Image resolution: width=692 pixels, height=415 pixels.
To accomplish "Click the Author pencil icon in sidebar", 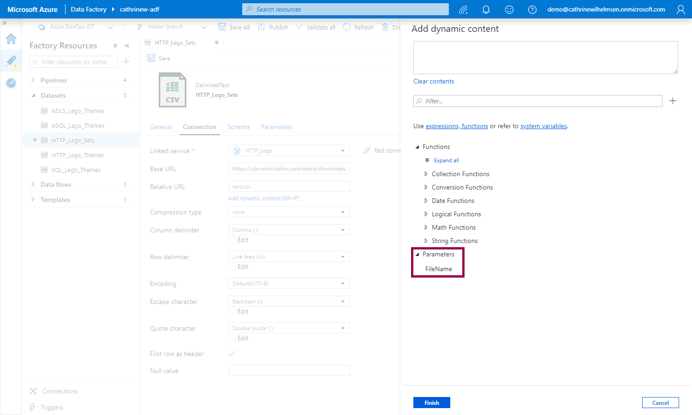I will click(x=11, y=61).
